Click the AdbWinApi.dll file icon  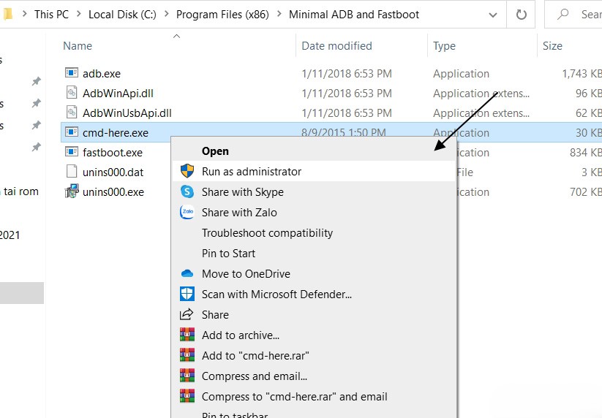[71, 93]
